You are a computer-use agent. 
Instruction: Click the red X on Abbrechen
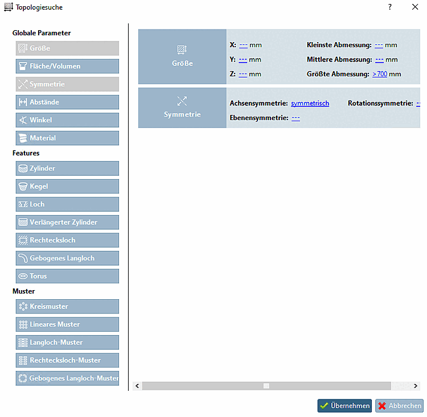[x=382, y=406]
